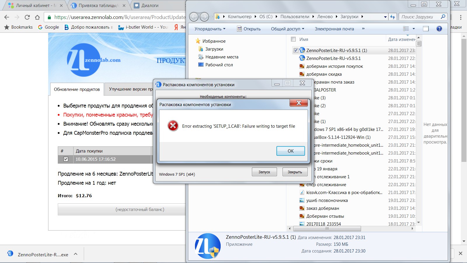
Task: Click the horizontal scrollbar in the file list
Action: click(x=327, y=229)
